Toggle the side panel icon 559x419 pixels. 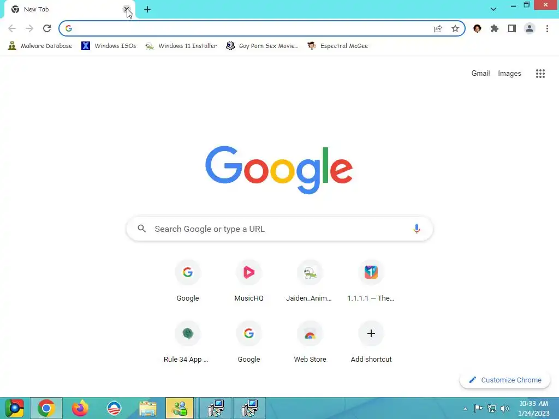pos(512,28)
